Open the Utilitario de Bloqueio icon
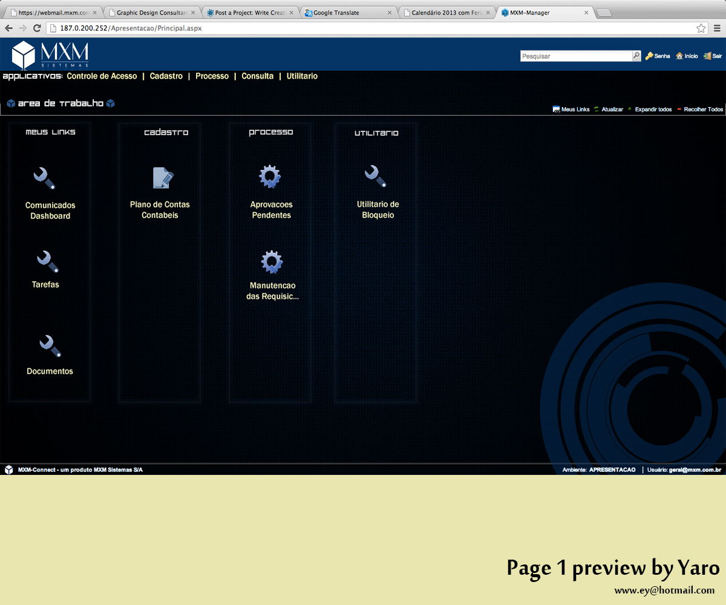 point(375,176)
